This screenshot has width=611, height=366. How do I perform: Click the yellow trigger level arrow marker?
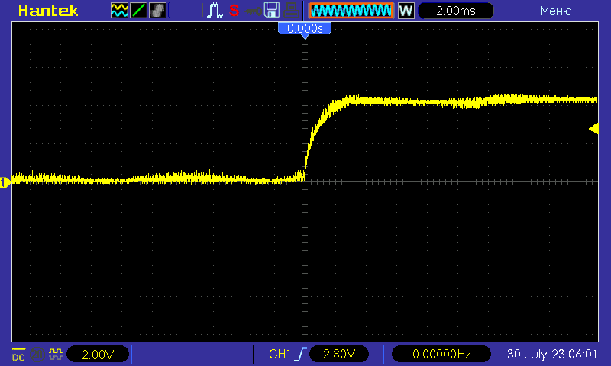(593, 129)
